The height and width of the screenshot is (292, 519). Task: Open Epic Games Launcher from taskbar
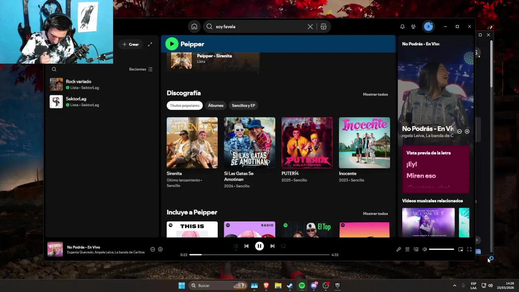tap(337, 286)
